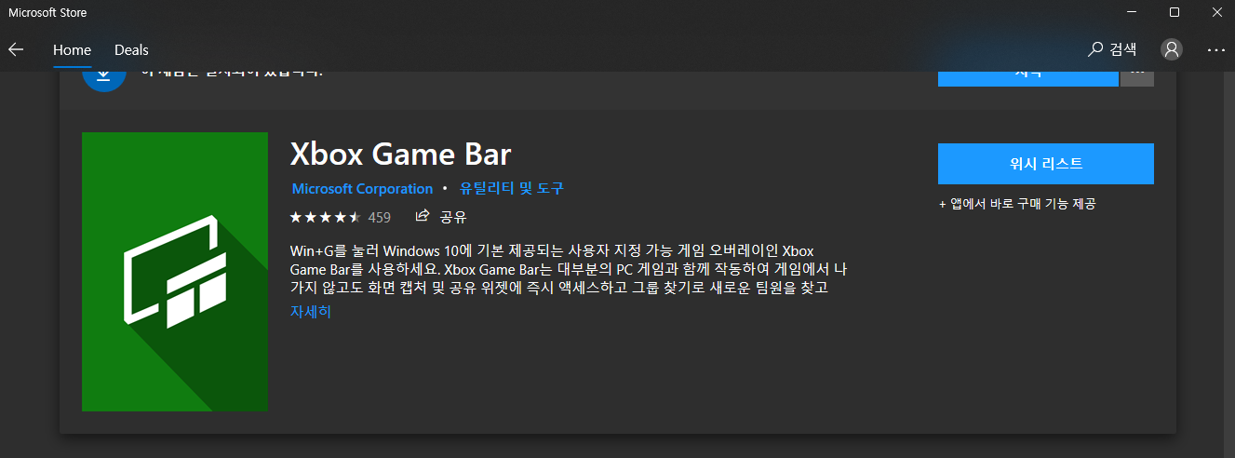Close the Microsoft Store window
Image resolution: width=1235 pixels, height=458 pixels.
1215,12
